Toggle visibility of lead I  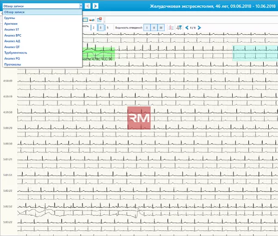tap(147, 28)
